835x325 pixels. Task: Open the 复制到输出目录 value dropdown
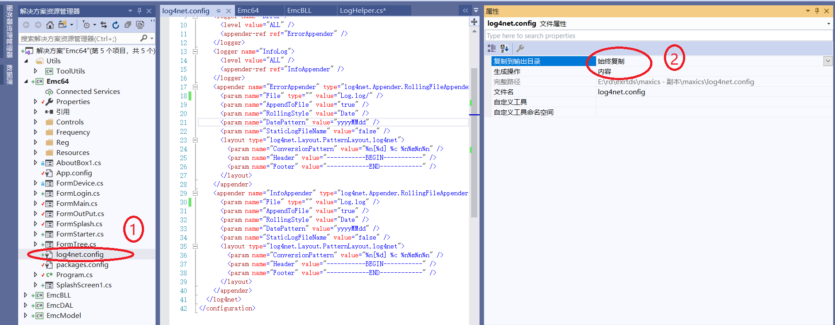click(x=827, y=61)
